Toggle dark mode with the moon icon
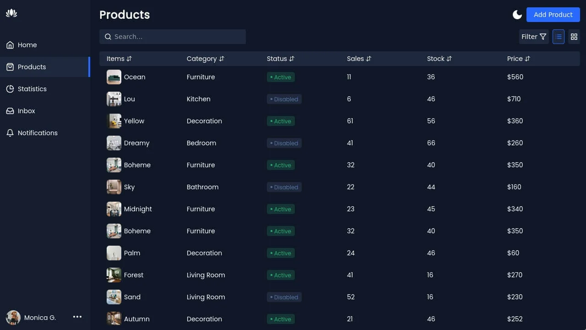The height and width of the screenshot is (330, 586). click(517, 14)
